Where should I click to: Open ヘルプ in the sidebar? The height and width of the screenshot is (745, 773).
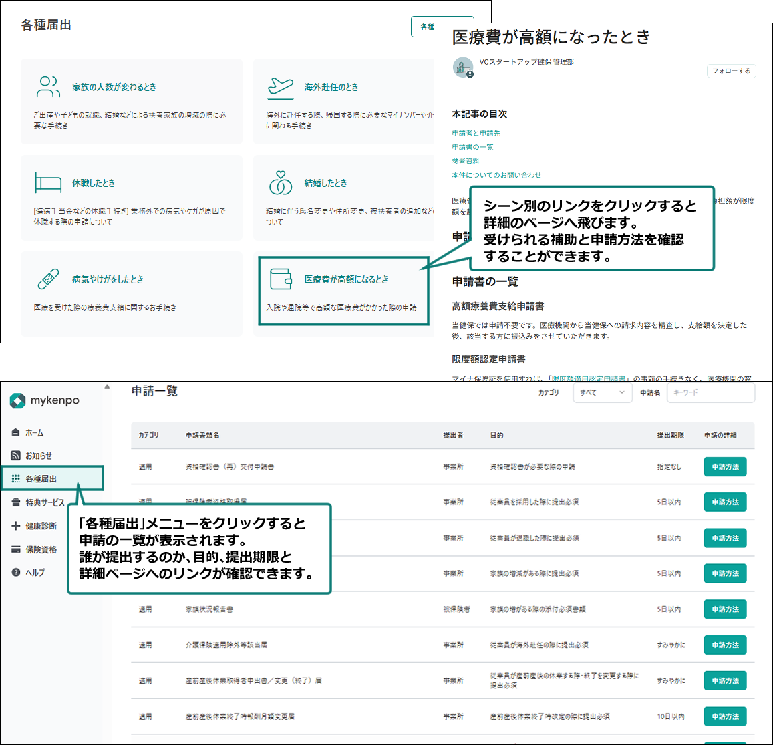(x=35, y=573)
